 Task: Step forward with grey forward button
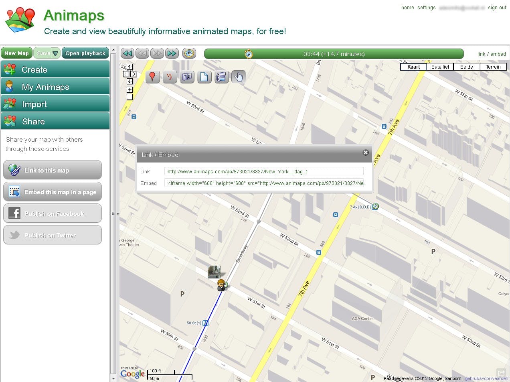157,53
